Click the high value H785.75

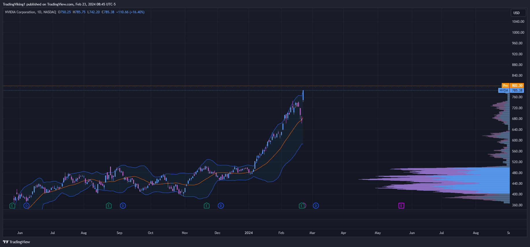79,12
